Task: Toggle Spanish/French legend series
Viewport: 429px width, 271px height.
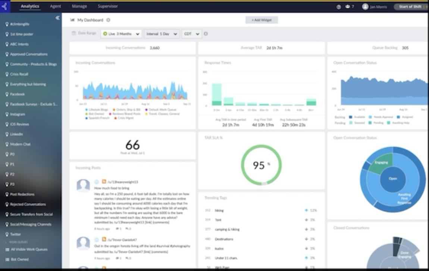Action: [x=97, y=118]
